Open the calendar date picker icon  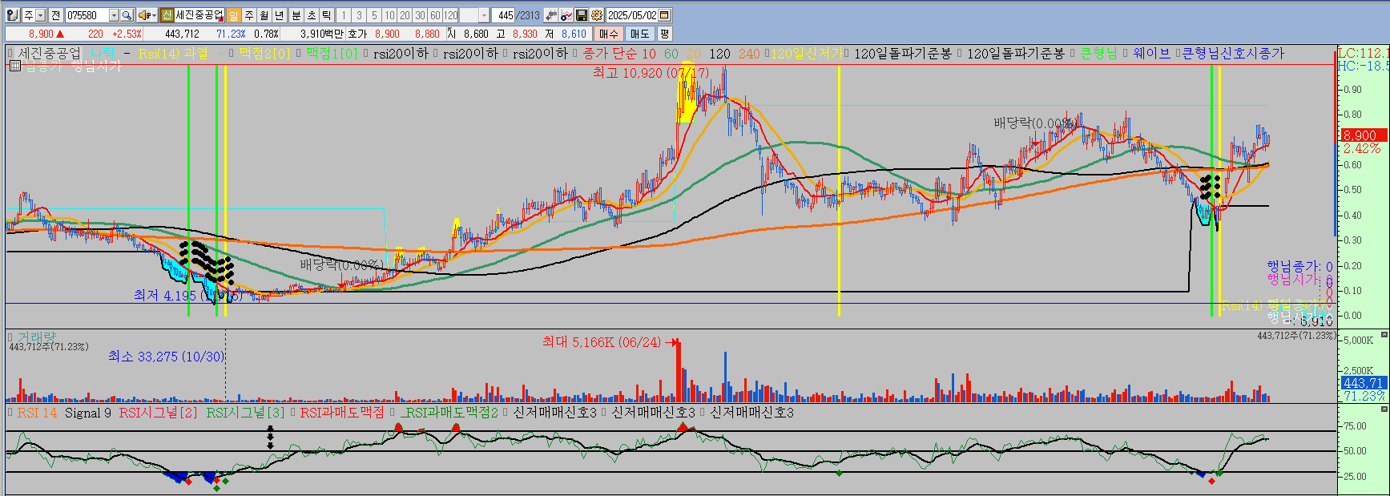pos(665,15)
